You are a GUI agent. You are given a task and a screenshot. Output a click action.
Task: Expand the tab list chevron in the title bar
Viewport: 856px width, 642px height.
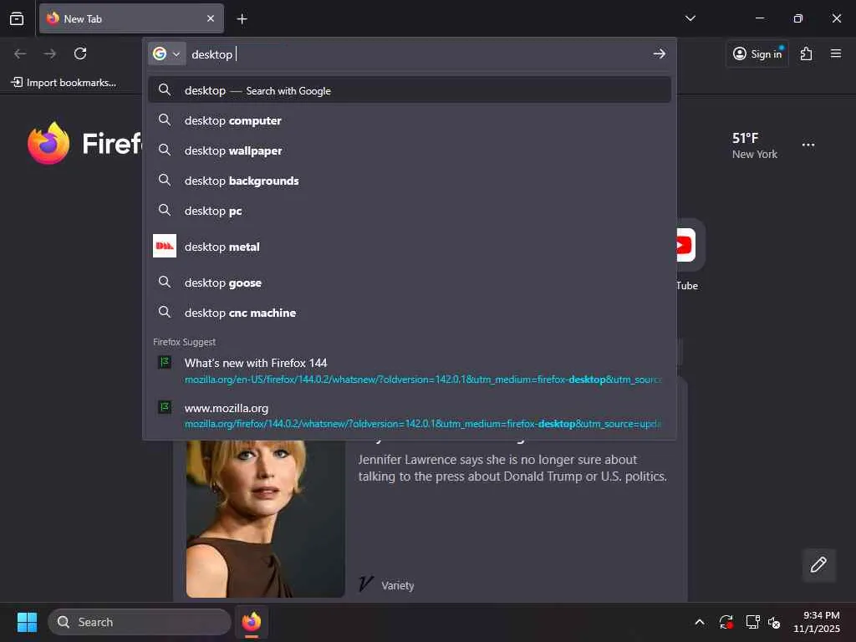click(x=690, y=18)
